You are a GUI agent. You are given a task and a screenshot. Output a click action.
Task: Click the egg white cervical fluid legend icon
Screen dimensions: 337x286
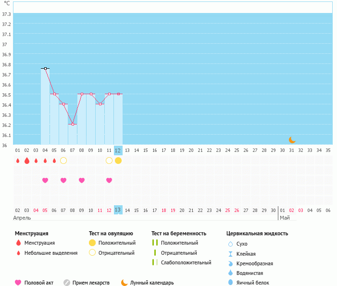[230, 283]
